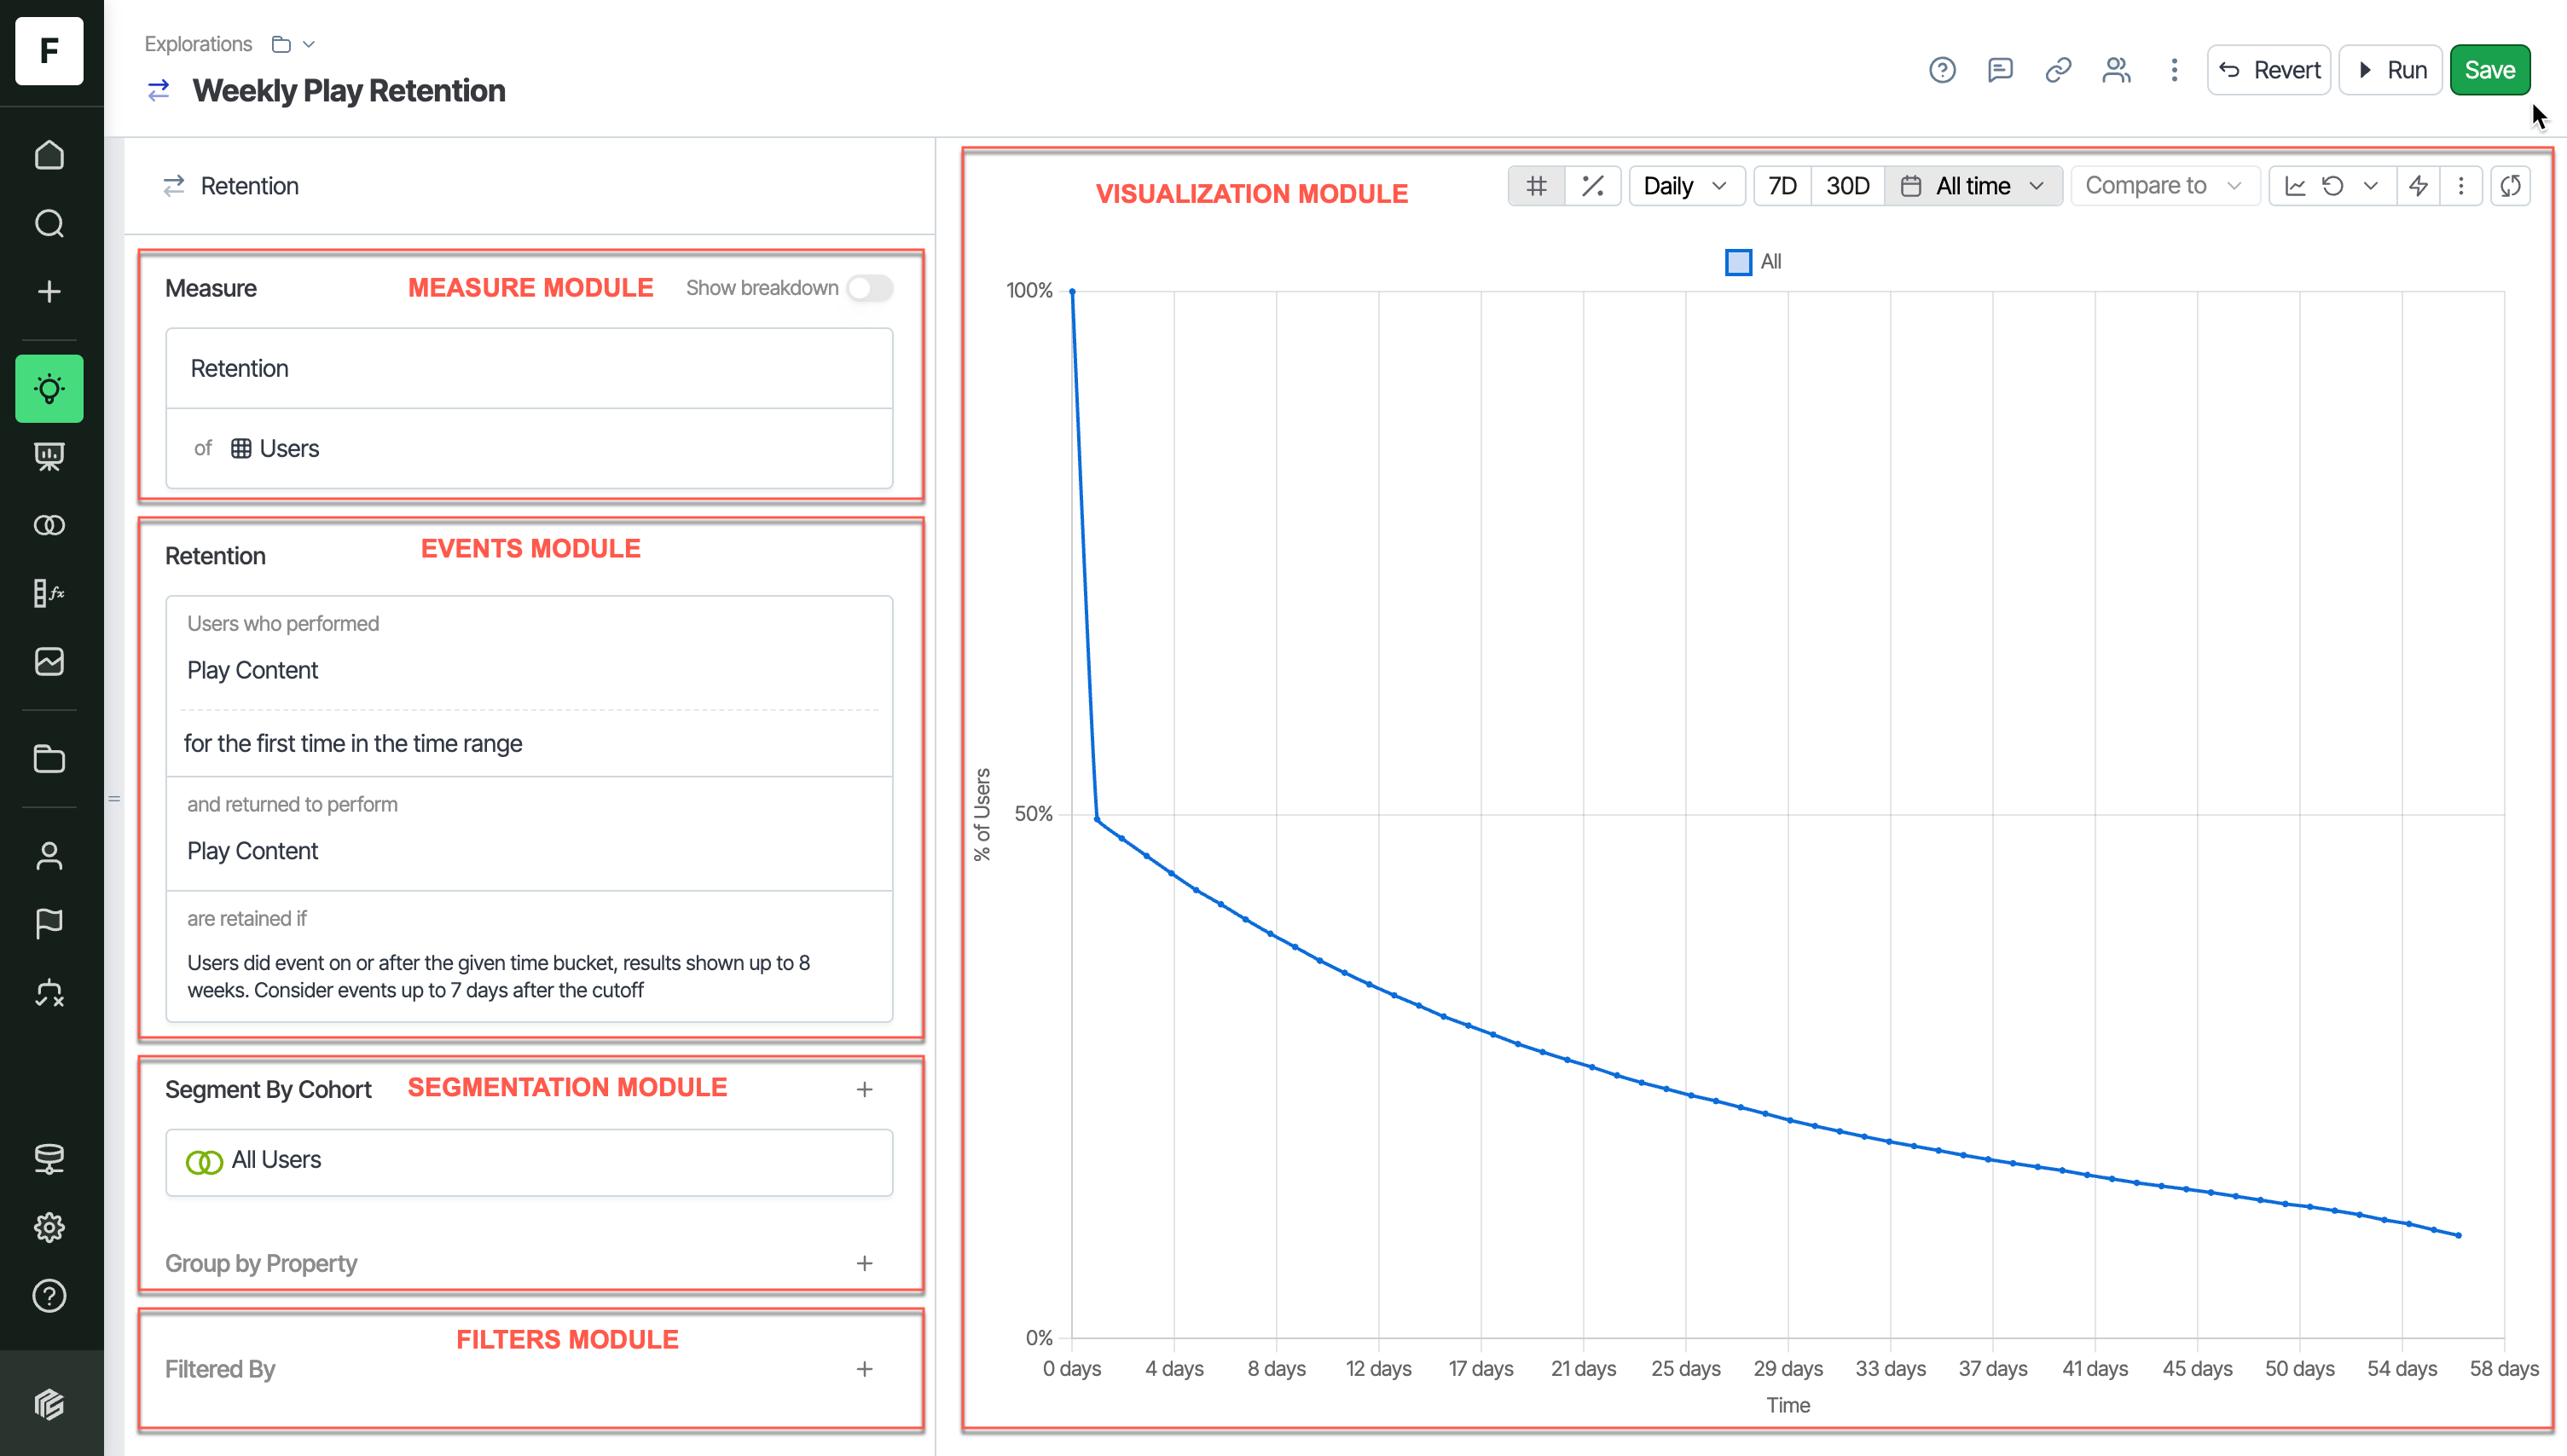Click the share users icon
Viewport: 2567px width, 1456px height.
[x=2115, y=70]
